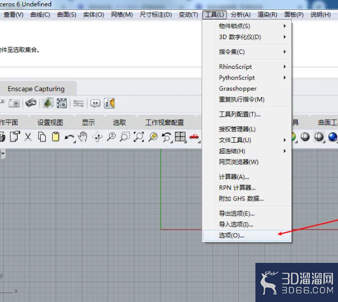
Task: Select the Cut scissors icon
Action: click(x=28, y=137)
